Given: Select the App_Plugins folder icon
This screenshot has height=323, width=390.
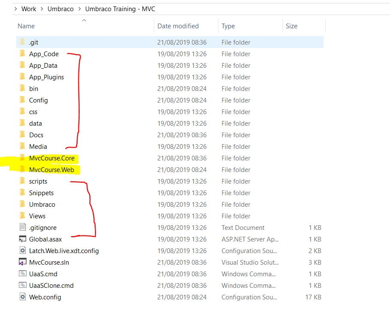Looking at the screenshot, I should (22, 76).
